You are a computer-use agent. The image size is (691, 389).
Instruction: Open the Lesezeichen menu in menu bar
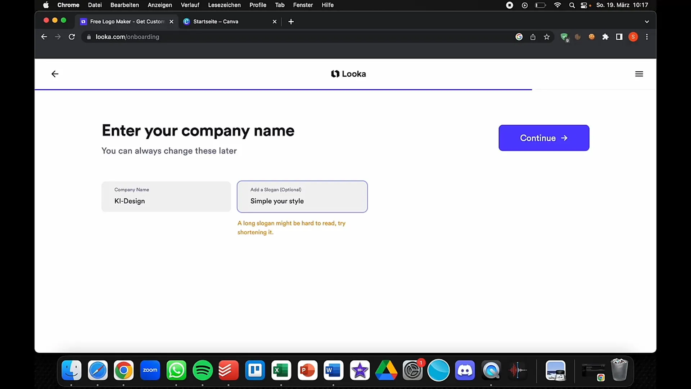[224, 5]
